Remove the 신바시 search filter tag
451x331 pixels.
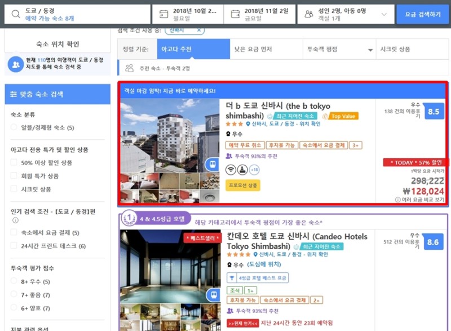click(x=199, y=30)
